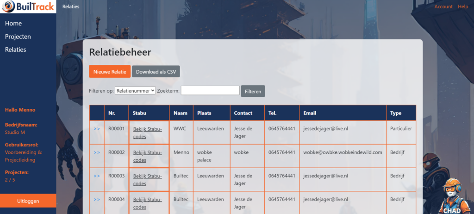Download the relations as CSV
The width and height of the screenshot is (474, 214).
pos(156,72)
